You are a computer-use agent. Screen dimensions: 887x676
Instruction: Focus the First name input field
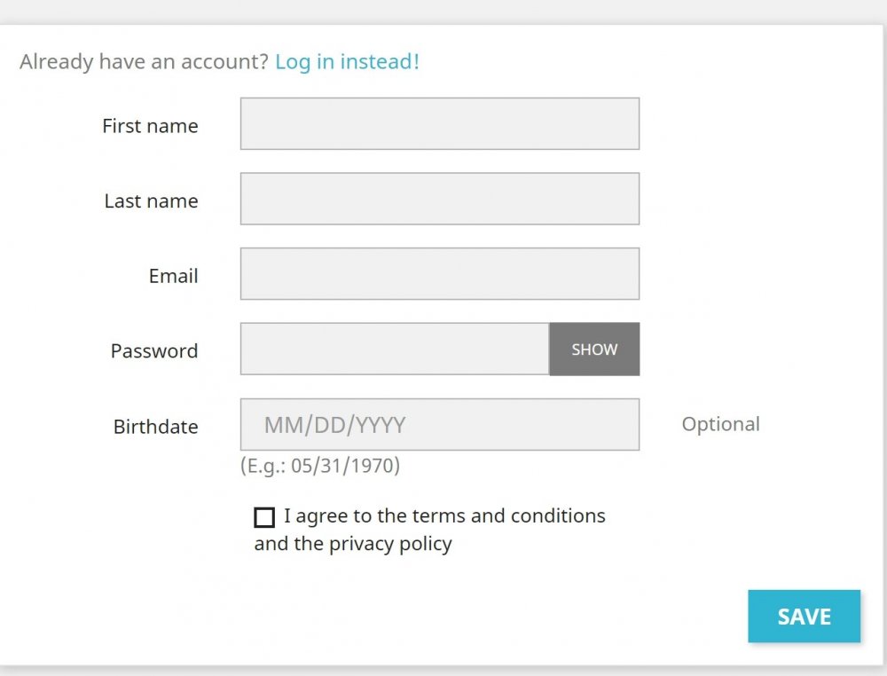(x=439, y=124)
